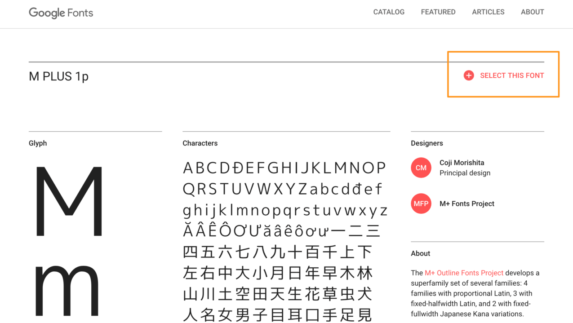The height and width of the screenshot is (323, 573).
Task: Click the Glyph section heading
Action: (x=38, y=143)
